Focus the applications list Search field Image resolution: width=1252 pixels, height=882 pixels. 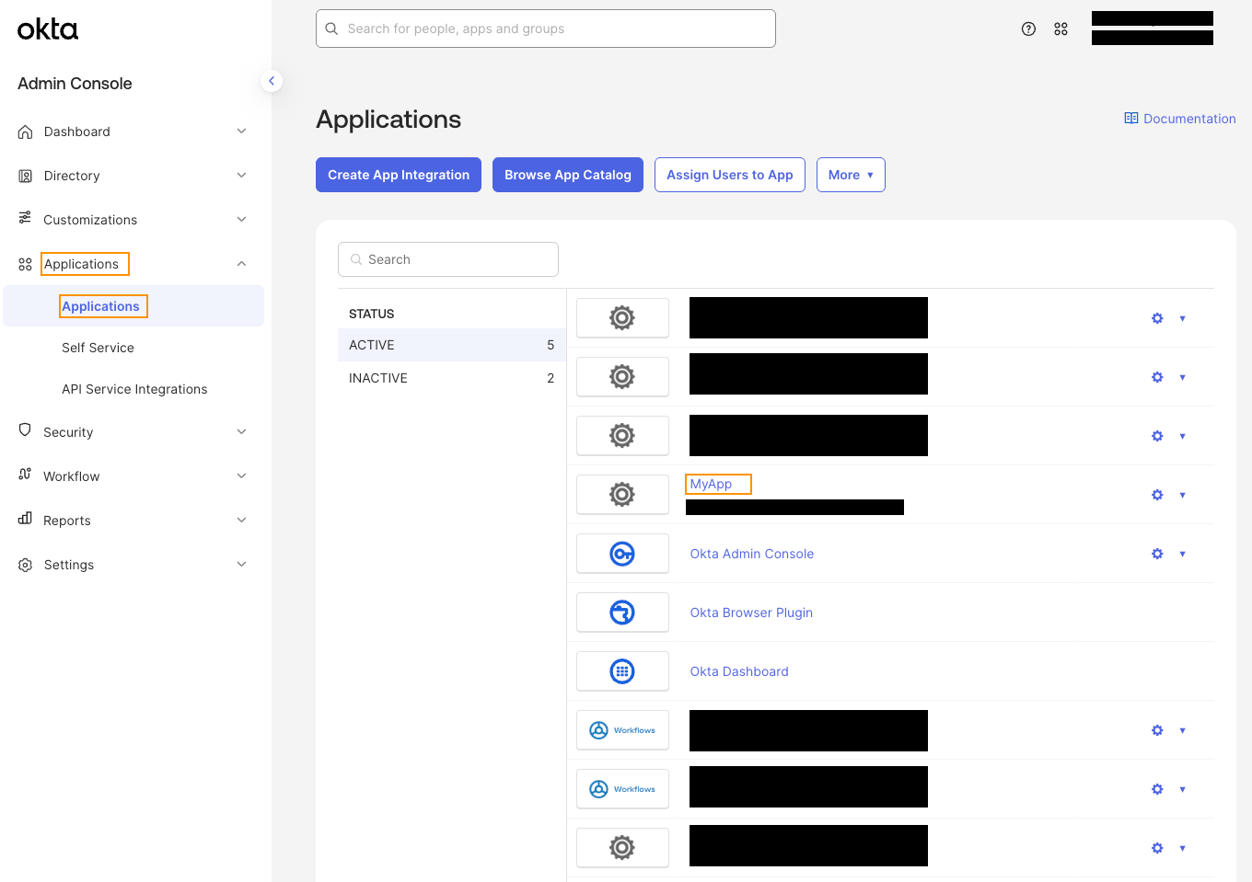coord(448,259)
